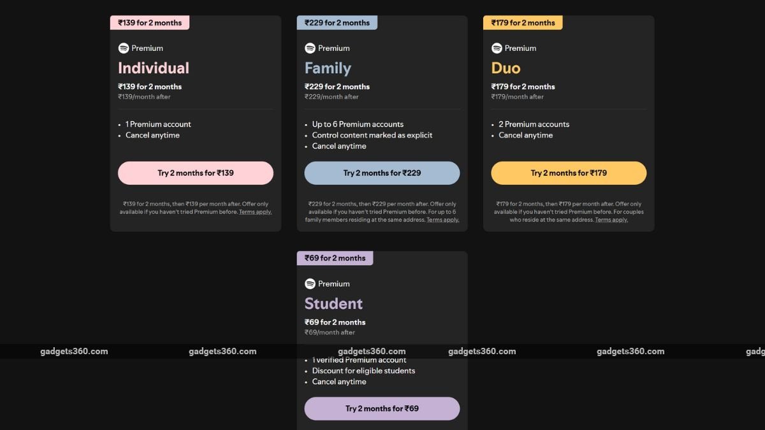Click purple ₹69 for 2 months badge
Image resolution: width=765 pixels, height=430 pixels.
pyautogui.click(x=335, y=259)
